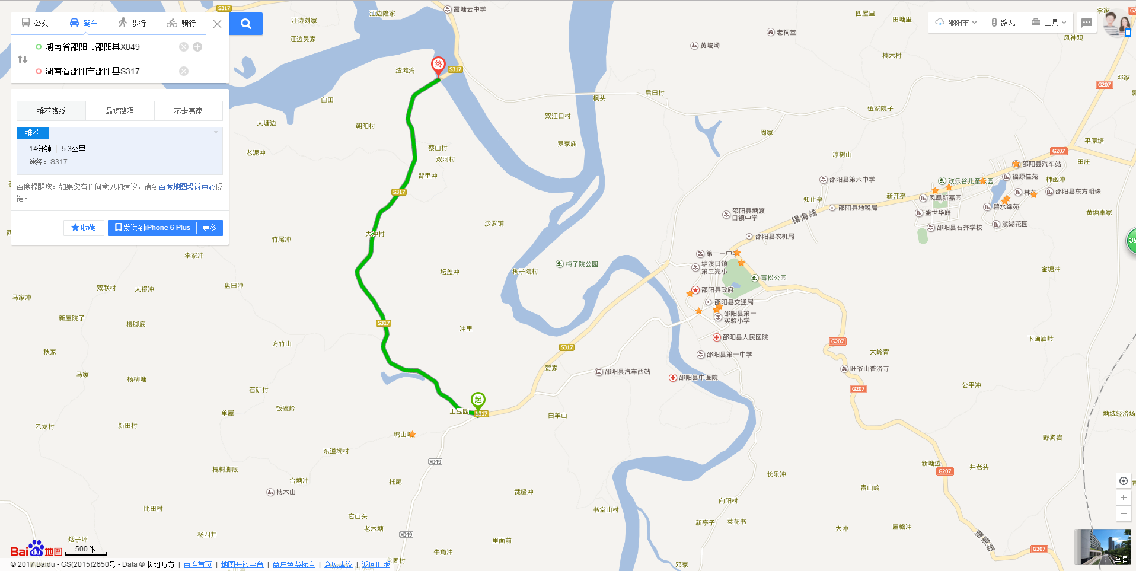Image resolution: width=1136 pixels, height=571 pixels.
Task: Toggle the 路况 traffic layer
Action: [1003, 23]
